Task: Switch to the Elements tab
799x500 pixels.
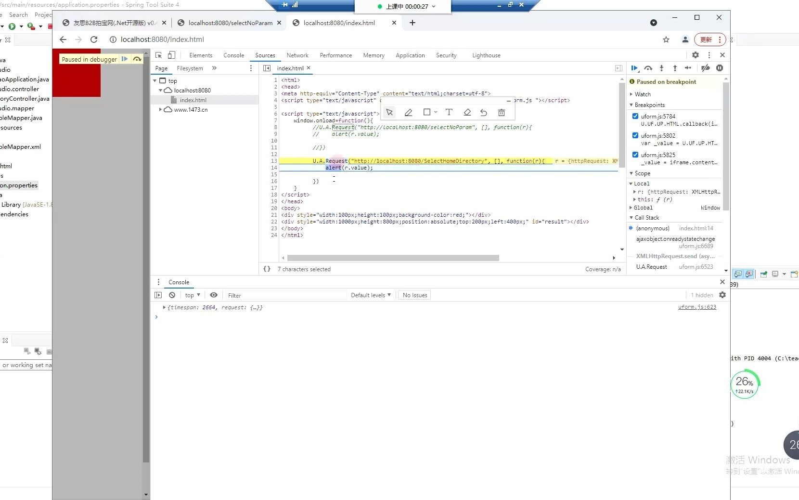Action: [201, 55]
